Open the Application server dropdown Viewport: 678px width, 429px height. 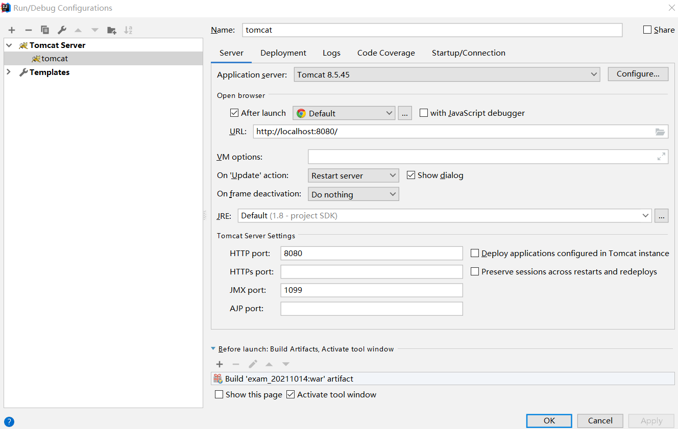click(594, 74)
